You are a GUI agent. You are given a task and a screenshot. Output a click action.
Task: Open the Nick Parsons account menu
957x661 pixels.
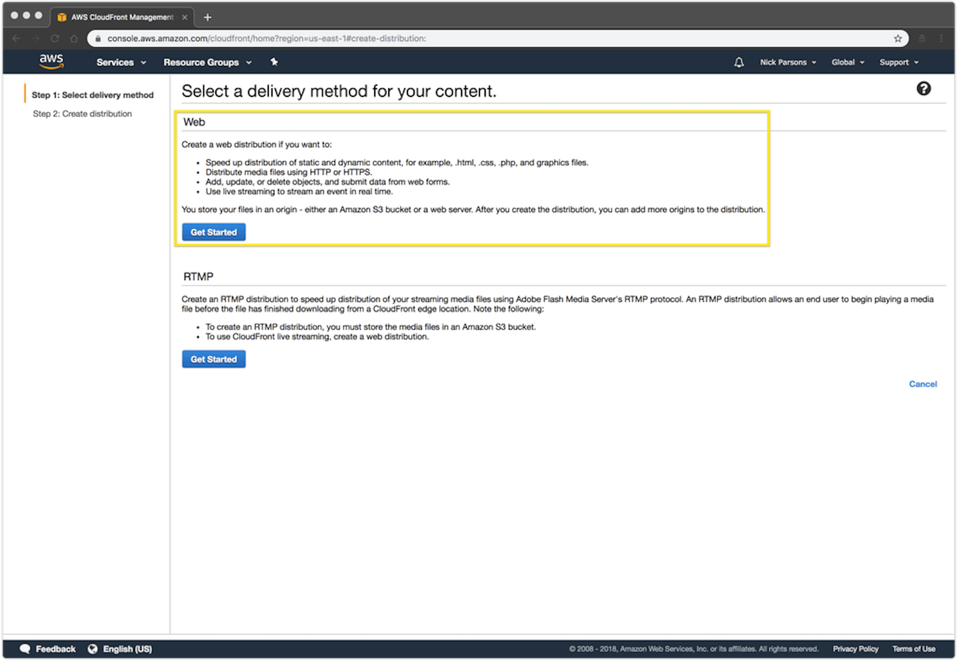(x=788, y=62)
